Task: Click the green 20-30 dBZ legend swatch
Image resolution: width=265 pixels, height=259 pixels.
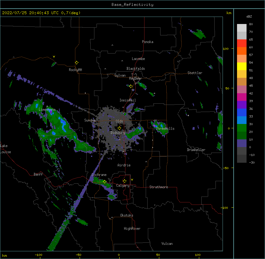Action: tap(242, 128)
